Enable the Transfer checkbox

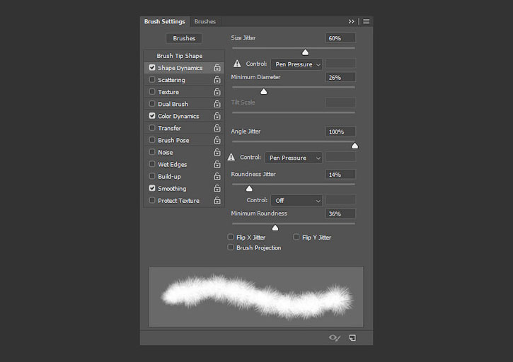(x=152, y=128)
